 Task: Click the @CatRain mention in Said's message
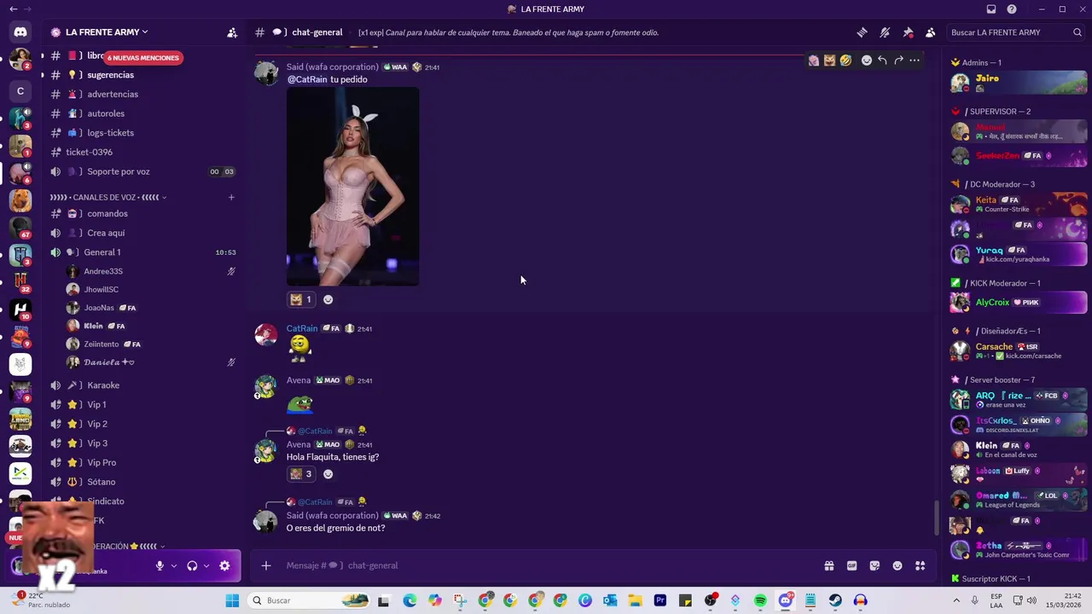(x=307, y=79)
